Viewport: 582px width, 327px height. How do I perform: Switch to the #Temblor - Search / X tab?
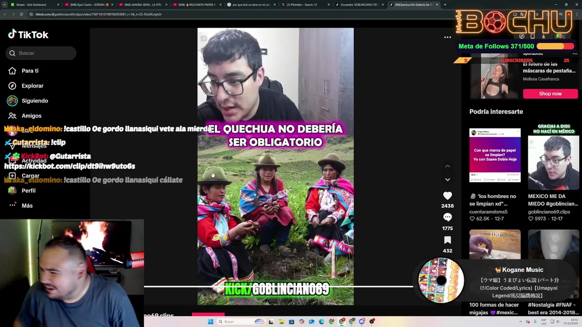[306, 5]
